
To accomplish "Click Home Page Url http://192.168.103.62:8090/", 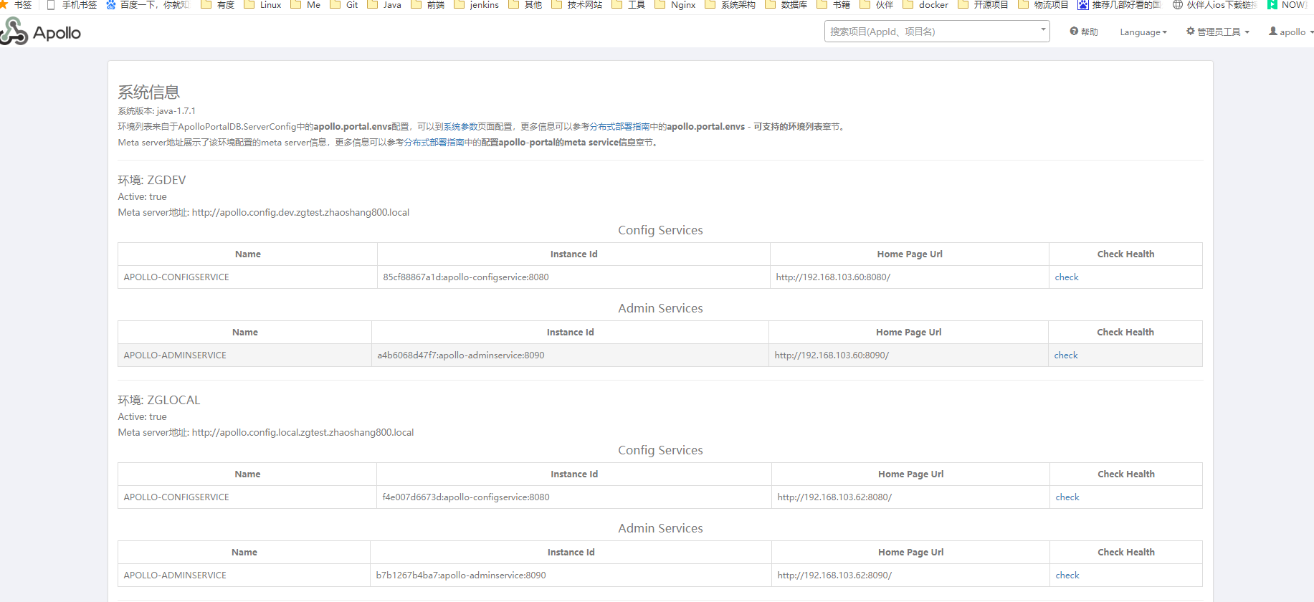I will 834,575.
